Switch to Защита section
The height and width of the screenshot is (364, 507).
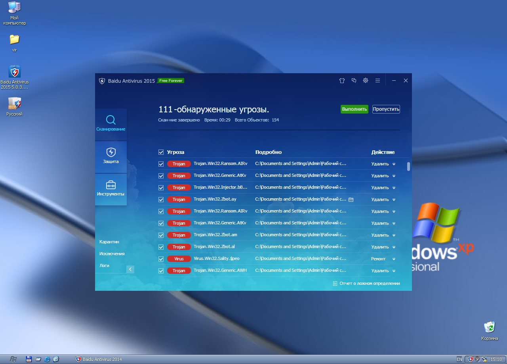coord(111,157)
